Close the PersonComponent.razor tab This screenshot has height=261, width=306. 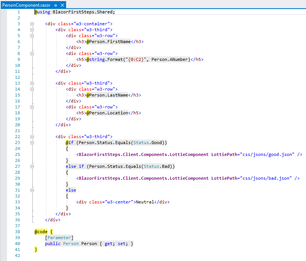tap(62, 5)
